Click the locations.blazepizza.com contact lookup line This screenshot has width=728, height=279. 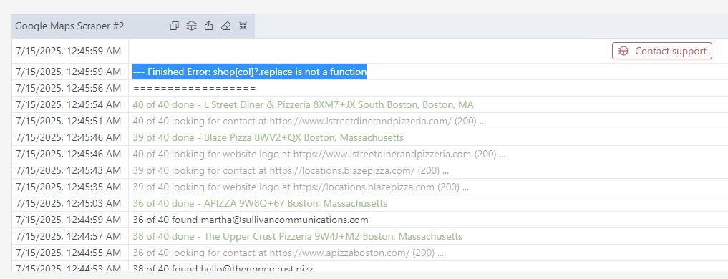[x=291, y=171]
